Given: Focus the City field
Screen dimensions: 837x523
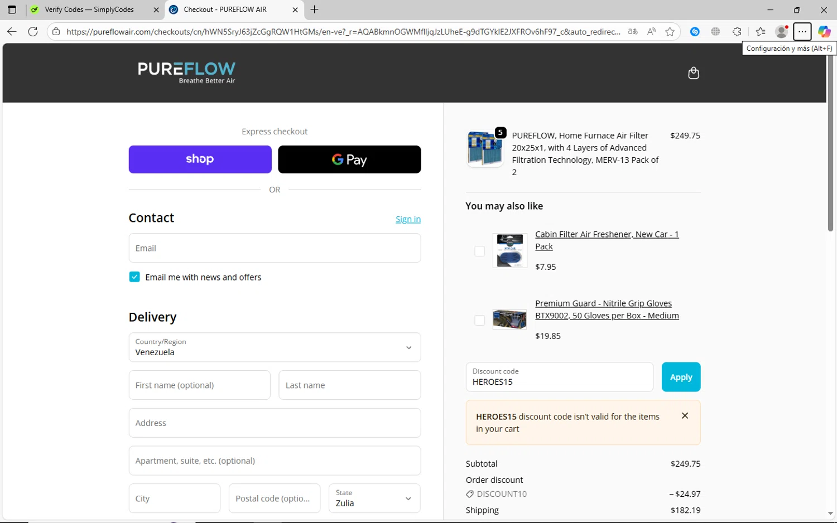Looking at the screenshot, I should tap(174, 498).
